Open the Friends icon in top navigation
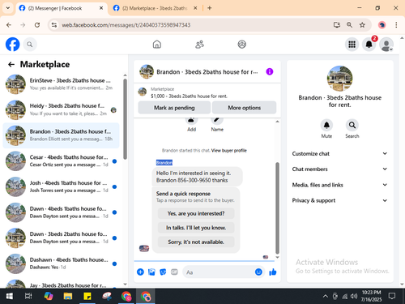405x304 pixels. tap(199, 45)
